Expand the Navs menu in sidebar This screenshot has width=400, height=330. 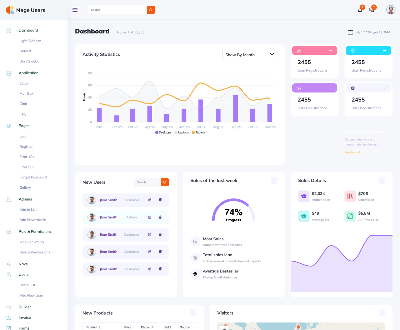23,264
